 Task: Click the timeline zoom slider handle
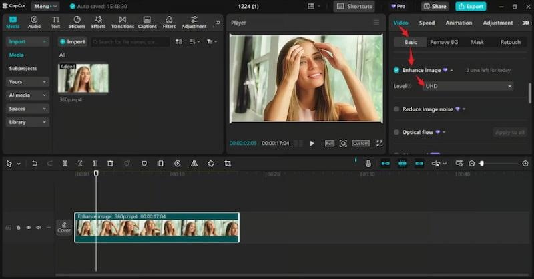[x=481, y=164]
